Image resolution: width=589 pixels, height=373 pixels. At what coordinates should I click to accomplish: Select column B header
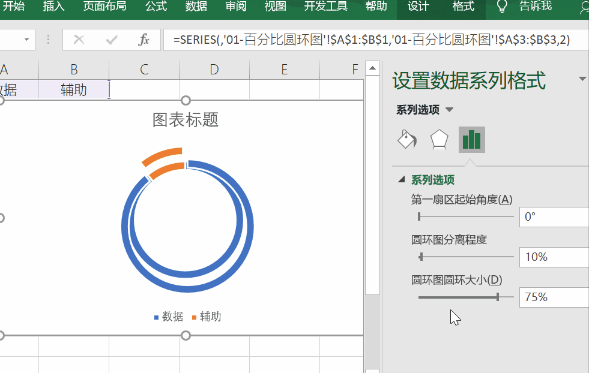click(74, 70)
